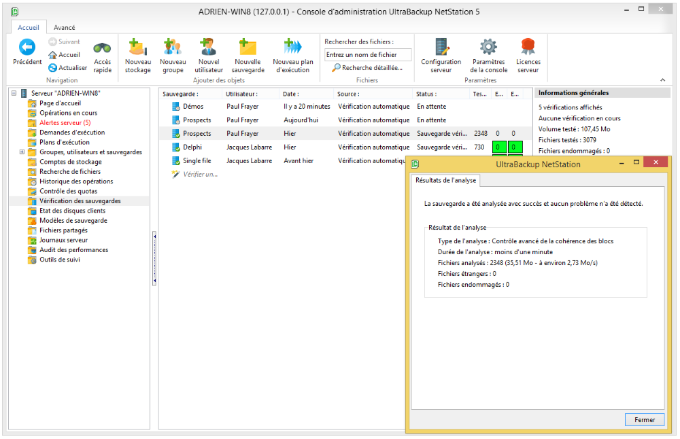
Task: Select the Single file backup row
Action: 283,161
